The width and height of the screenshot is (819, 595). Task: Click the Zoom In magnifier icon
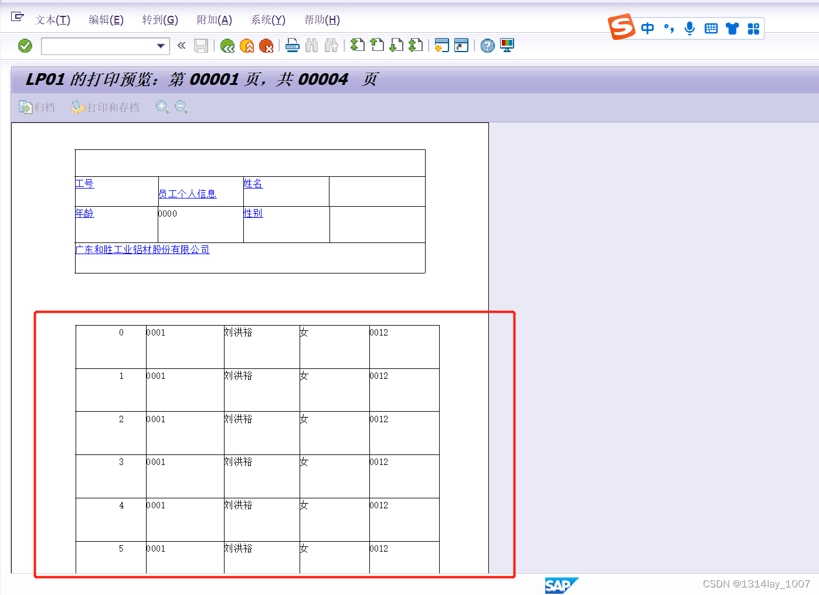[x=162, y=107]
